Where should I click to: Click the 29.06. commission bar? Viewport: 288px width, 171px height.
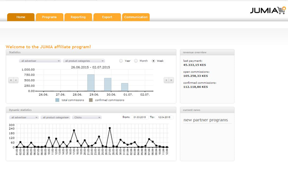[x=91, y=83]
